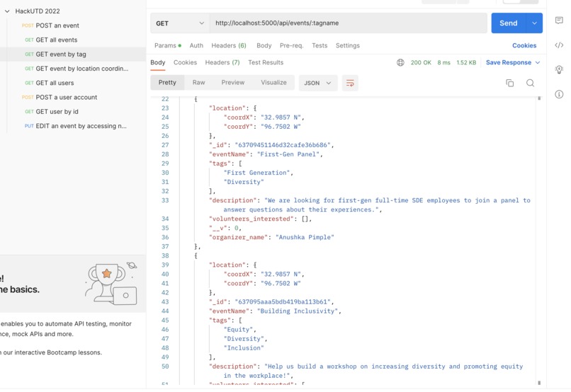
Task: Click the "Equity" tag value
Action: tap(238, 330)
